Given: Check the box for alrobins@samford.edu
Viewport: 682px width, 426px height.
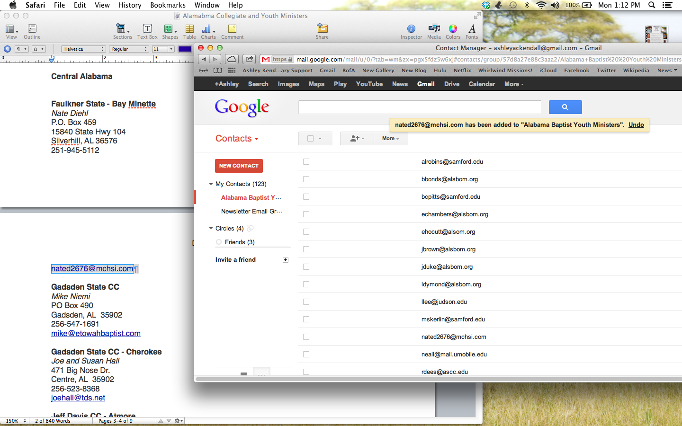Looking at the screenshot, I should pyautogui.click(x=306, y=162).
